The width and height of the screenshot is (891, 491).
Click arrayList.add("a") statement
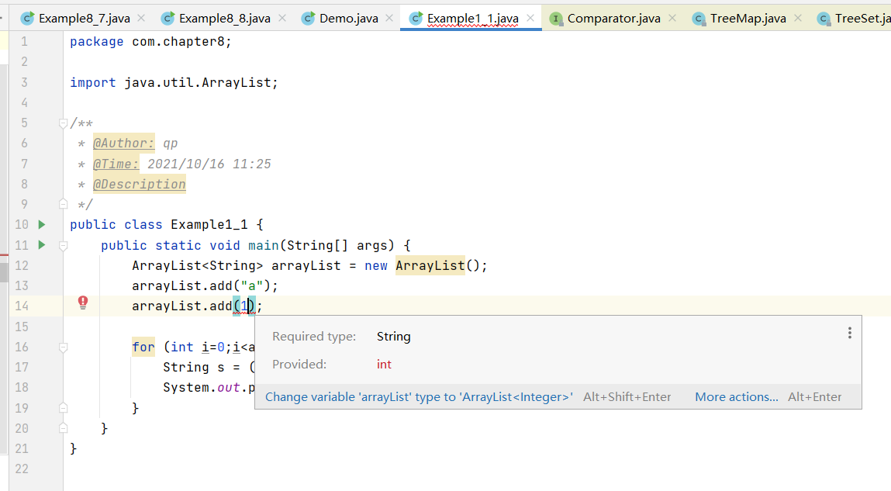click(x=205, y=286)
